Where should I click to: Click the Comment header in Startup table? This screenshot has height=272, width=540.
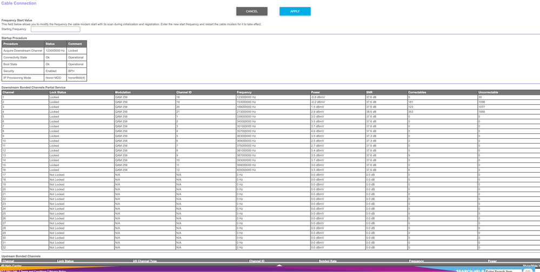point(75,44)
